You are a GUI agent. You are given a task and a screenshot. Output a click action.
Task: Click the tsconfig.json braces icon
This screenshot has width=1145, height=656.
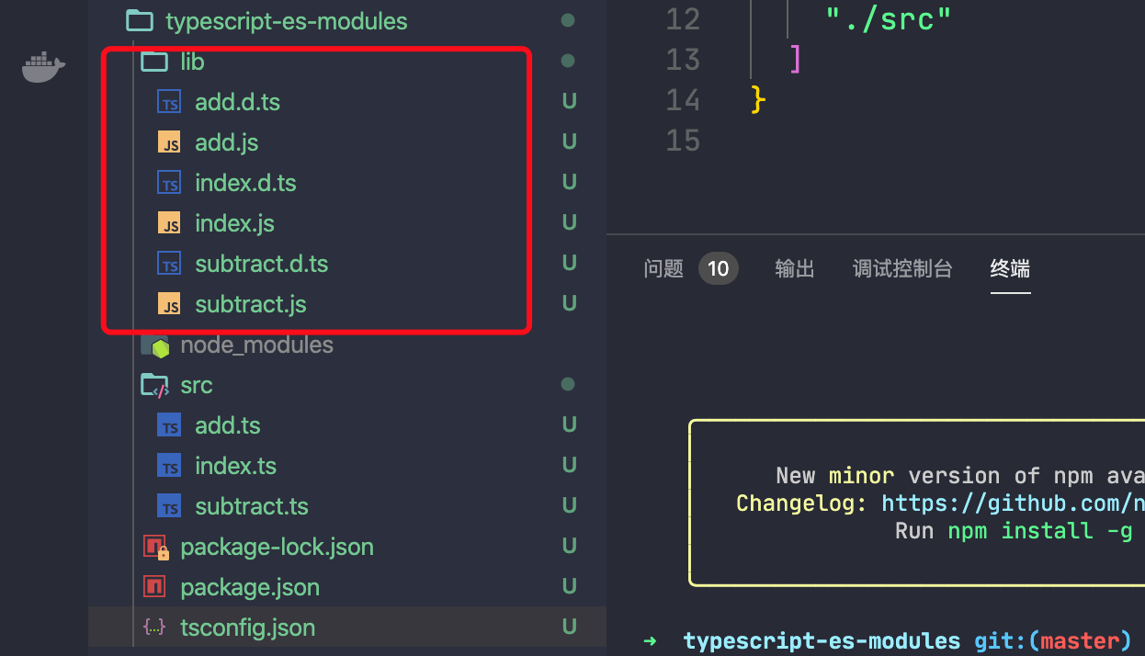(x=154, y=628)
